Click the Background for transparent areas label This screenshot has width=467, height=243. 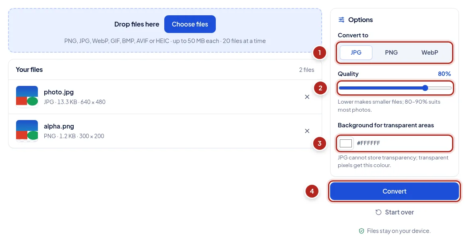pyautogui.click(x=386, y=125)
